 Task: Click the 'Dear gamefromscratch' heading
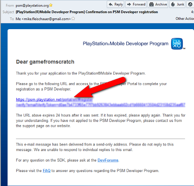pyautogui.click(x=45, y=62)
